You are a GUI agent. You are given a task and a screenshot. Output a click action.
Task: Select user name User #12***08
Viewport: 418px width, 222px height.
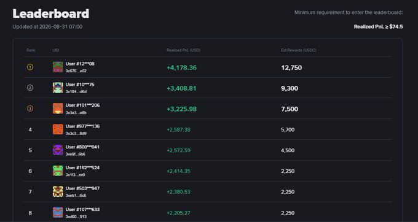tap(80, 64)
